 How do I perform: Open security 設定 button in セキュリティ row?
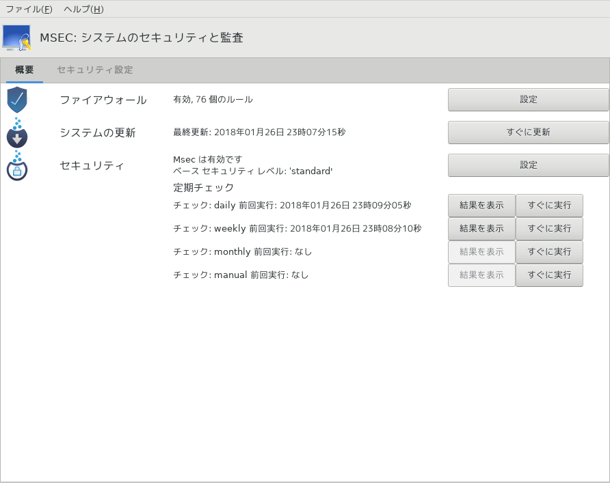pyautogui.click(x=529, y=165)
